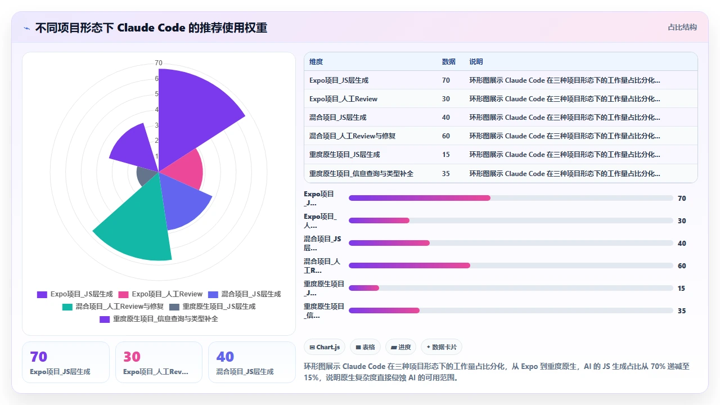Click the 进度 tag chip
This screenshot has width=720, height=405.
coord(401,347)
